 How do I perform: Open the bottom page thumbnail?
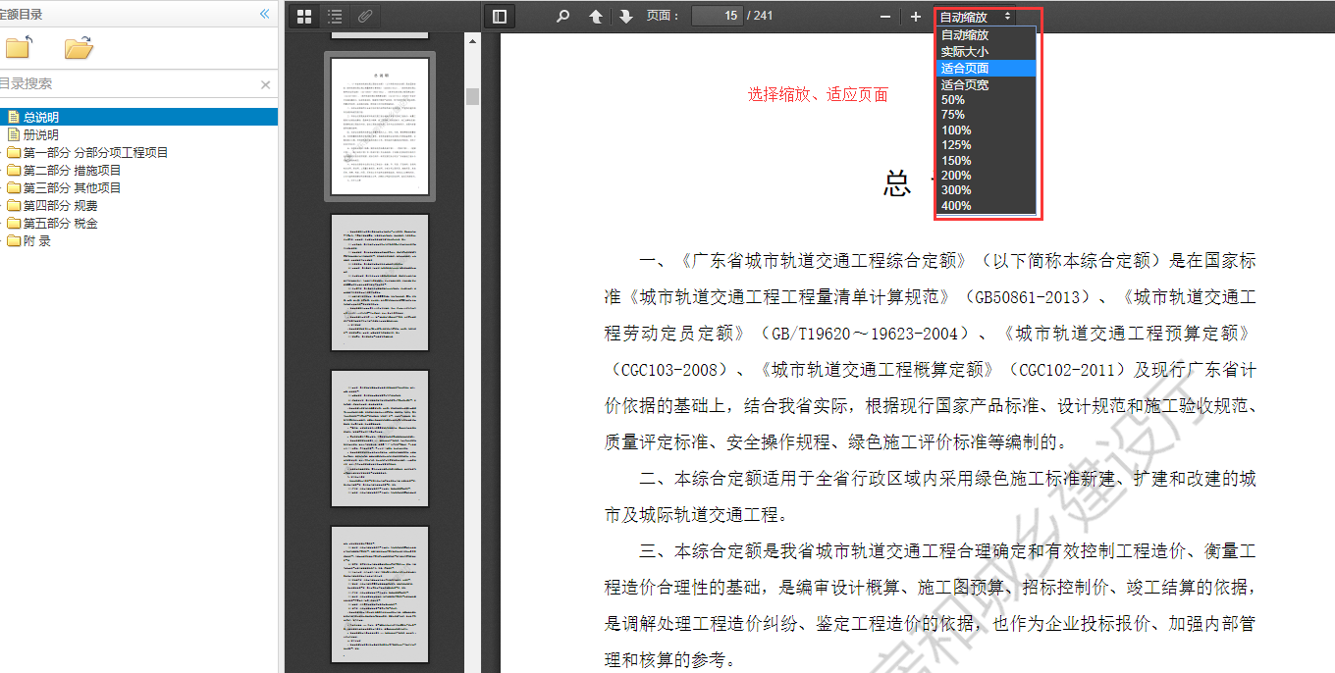tap(380, 595)
